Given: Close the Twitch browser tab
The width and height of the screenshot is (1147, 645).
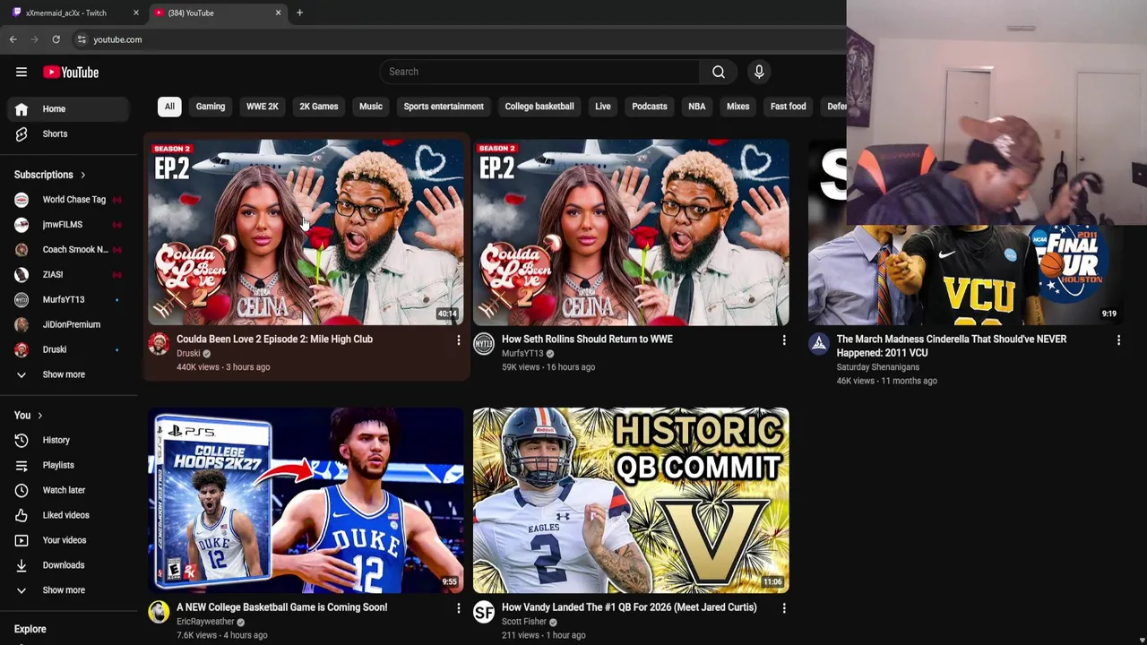Looking at the screenshot, I should click(x=136, y=13).
